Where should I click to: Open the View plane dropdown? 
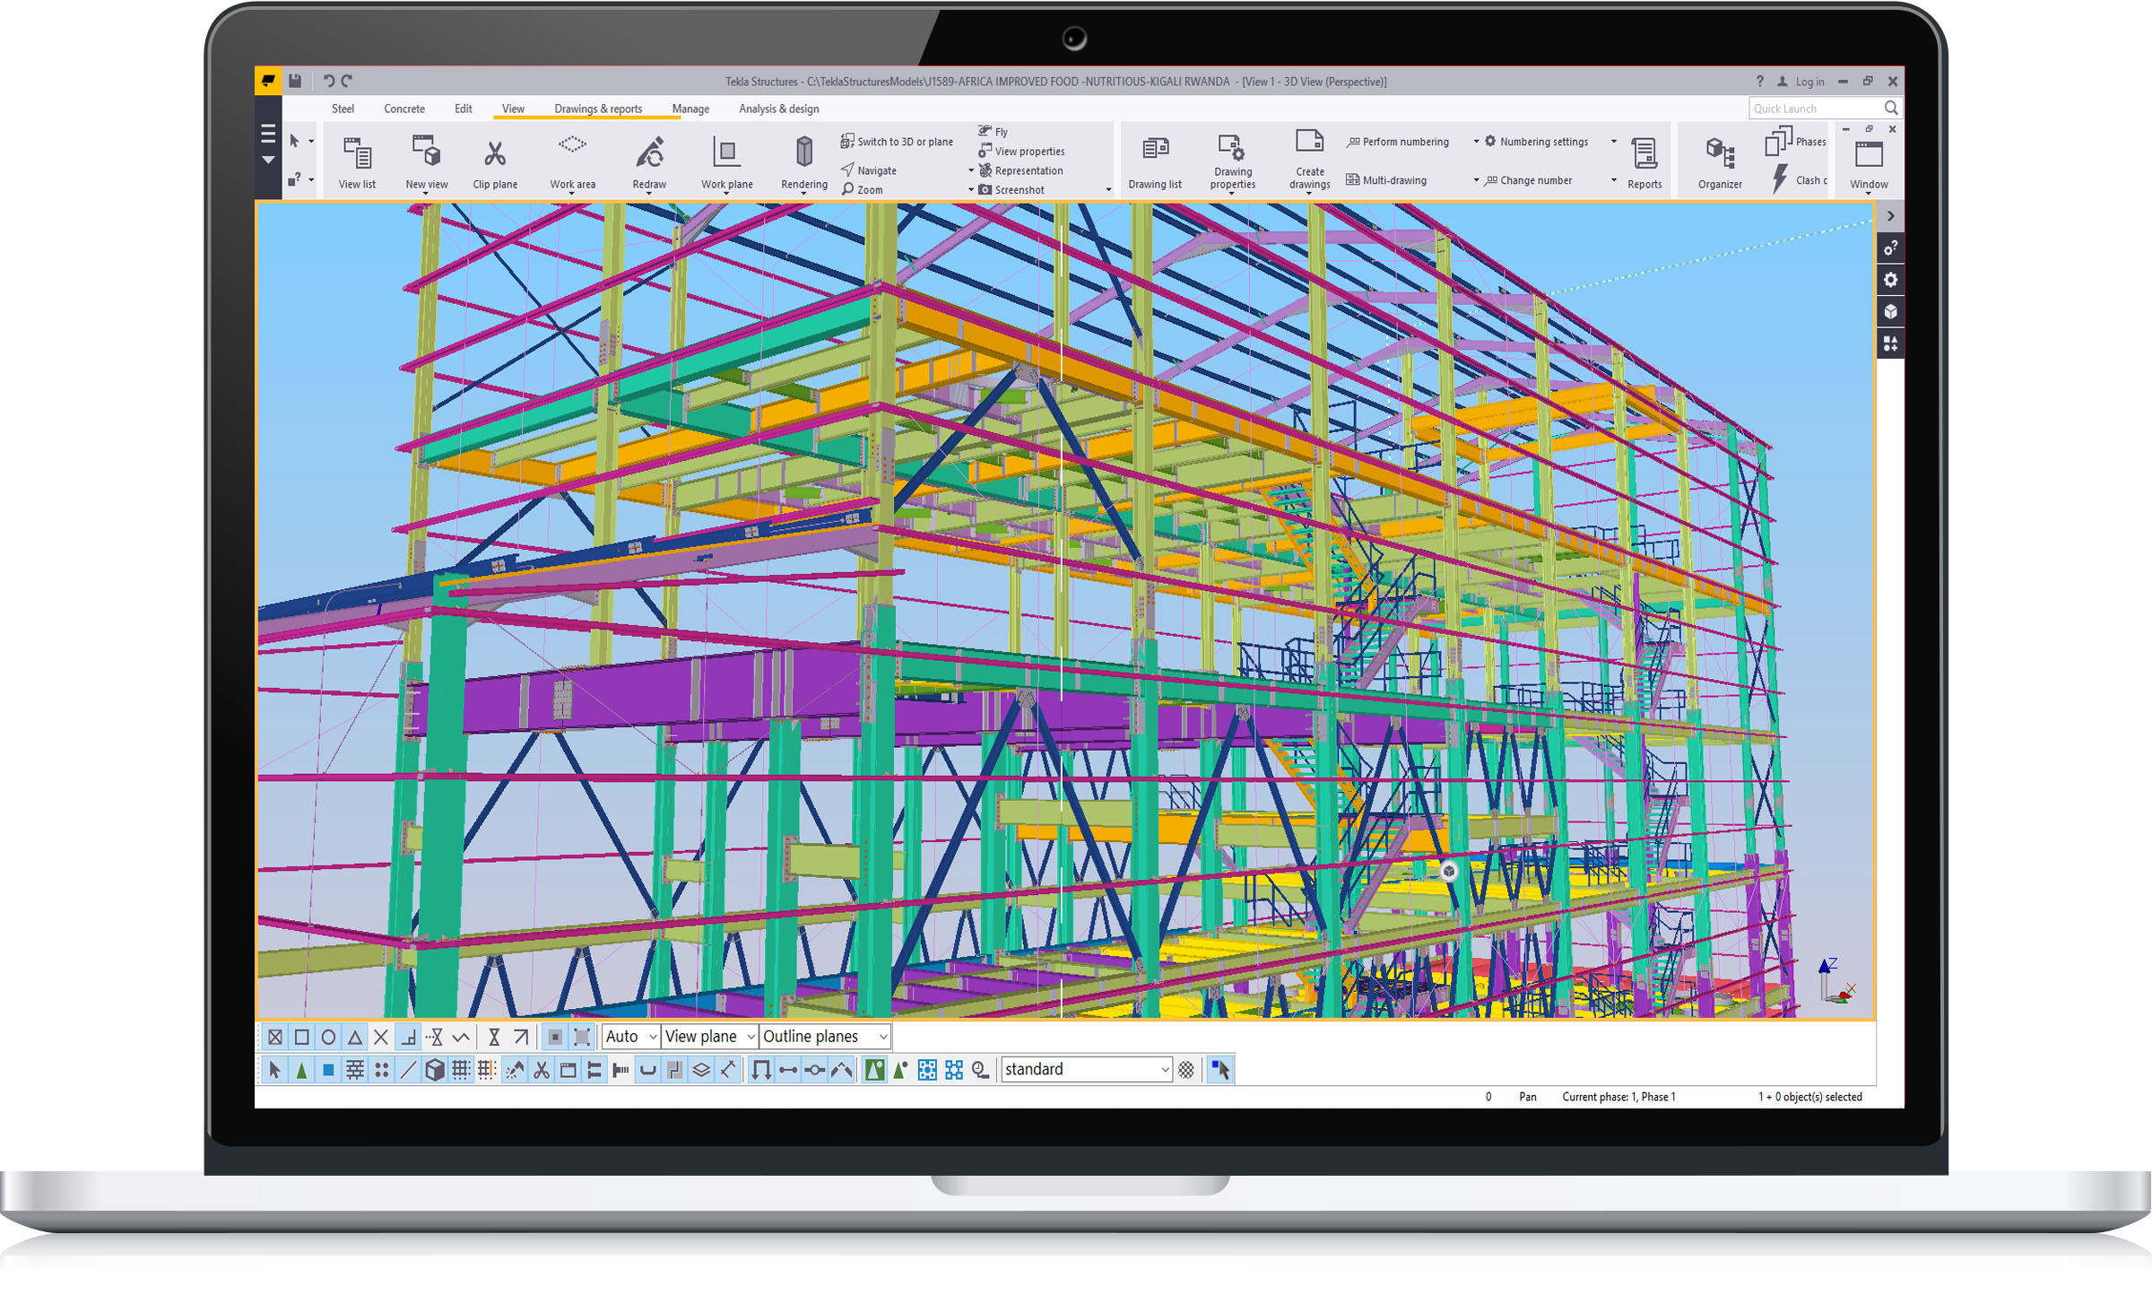709,1037
